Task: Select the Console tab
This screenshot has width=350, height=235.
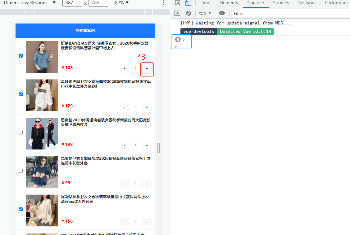Action: [x=256, y=3]
